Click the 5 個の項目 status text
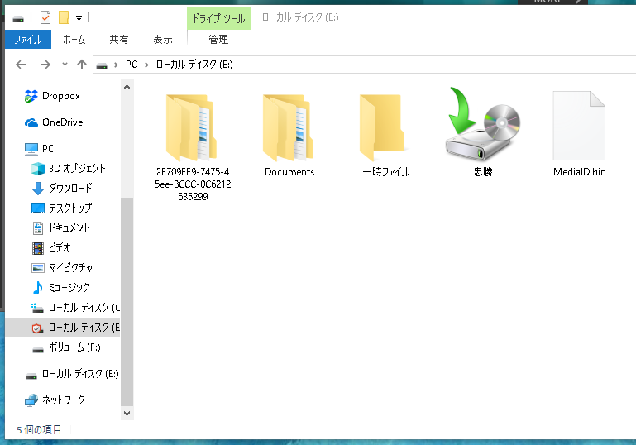Screen dimensions: 636x445 (39, 429)
